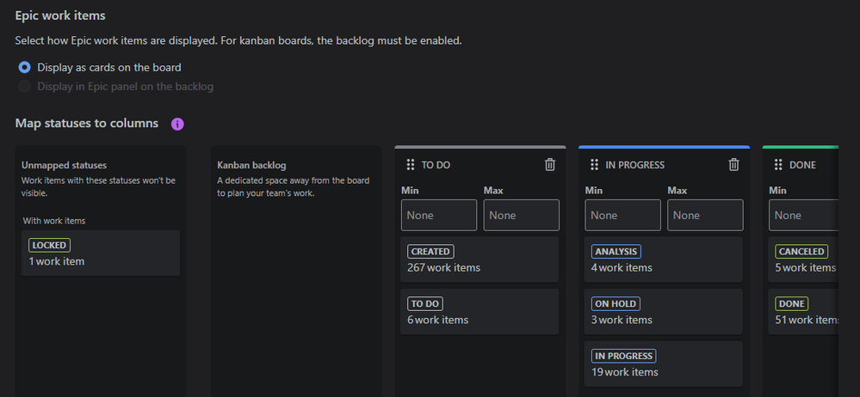Click the purple info icon beside Map statuses
This screenshot has width=860, height=397.
click(177, 124)
